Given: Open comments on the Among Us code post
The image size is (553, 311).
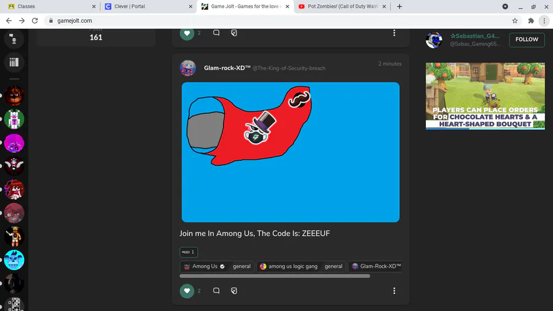Looking at the screenshot, I should [x=216, y=291].
